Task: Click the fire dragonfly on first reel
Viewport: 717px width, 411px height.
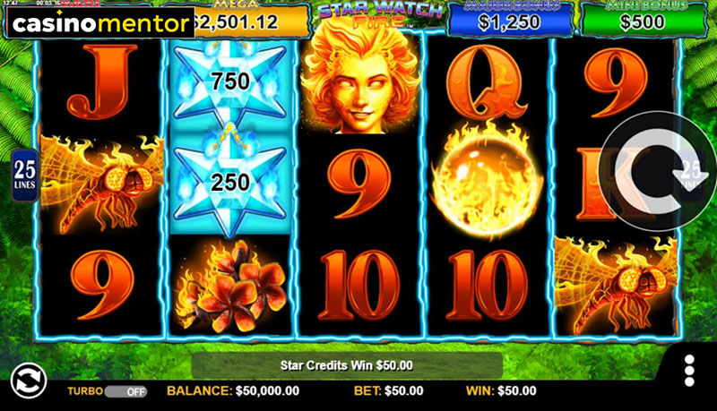Action: pos(102,184)
